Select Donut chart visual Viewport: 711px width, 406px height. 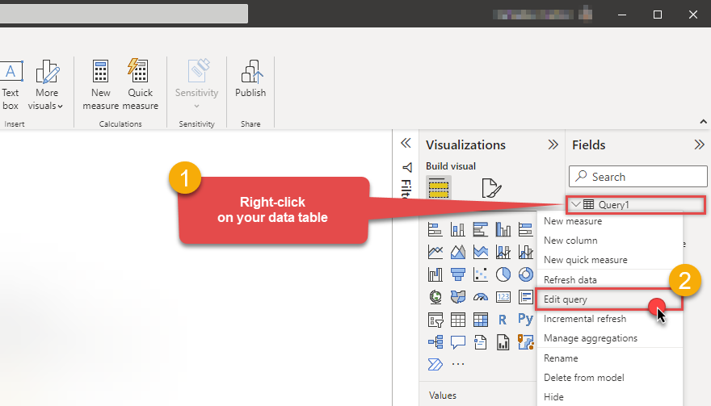click(525, 274)
